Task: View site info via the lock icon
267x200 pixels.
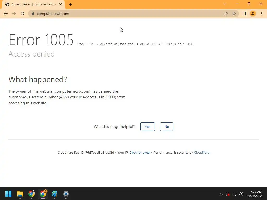Action: pyautogui.click(x=33, y=14)
